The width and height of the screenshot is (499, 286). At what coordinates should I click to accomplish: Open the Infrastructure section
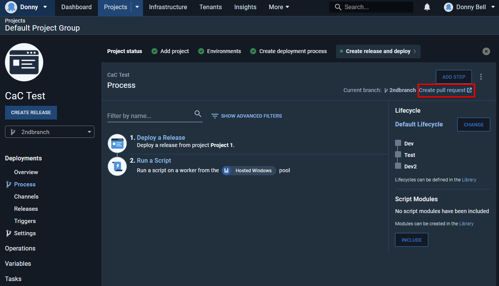(167, 7)
